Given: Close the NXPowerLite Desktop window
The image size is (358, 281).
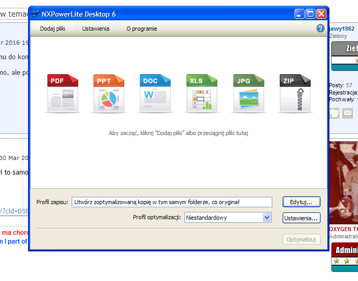Looking at the screenshot, I should (x=322, y=14).
